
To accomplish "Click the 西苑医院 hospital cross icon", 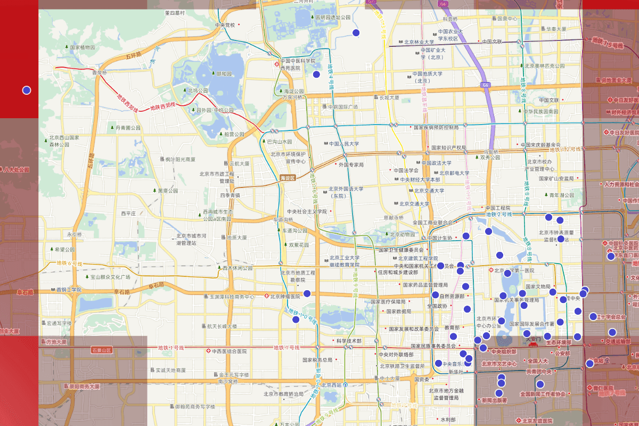I will 276,64.
